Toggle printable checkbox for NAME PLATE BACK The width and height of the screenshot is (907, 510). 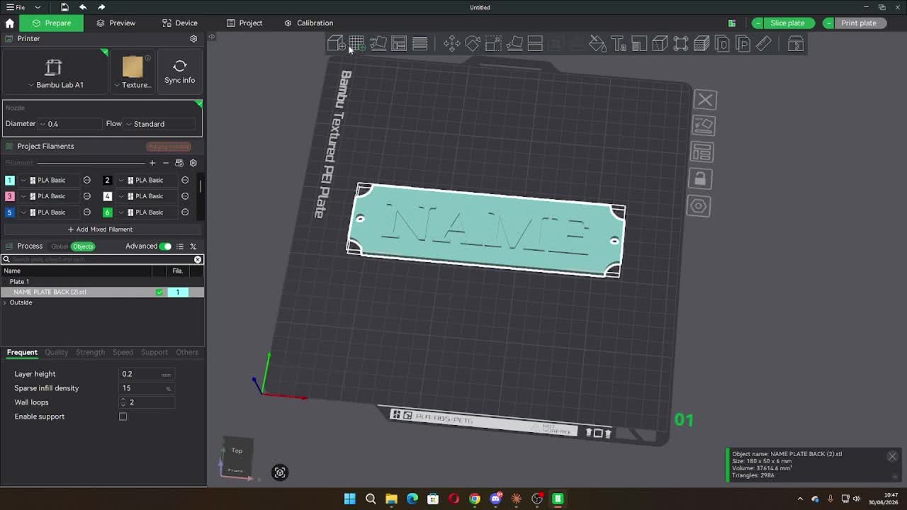point(159,292)
